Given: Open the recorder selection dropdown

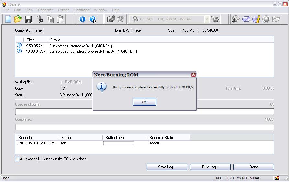Looking at the screenshot, I should click(207, 19).
